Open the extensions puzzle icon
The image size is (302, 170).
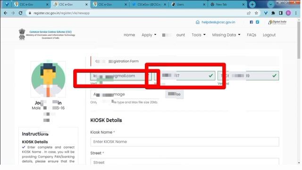point(273,13)
